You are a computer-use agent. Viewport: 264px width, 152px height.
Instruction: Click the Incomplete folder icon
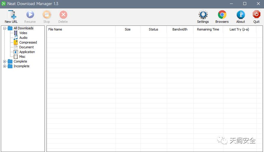tap(10, 66)
